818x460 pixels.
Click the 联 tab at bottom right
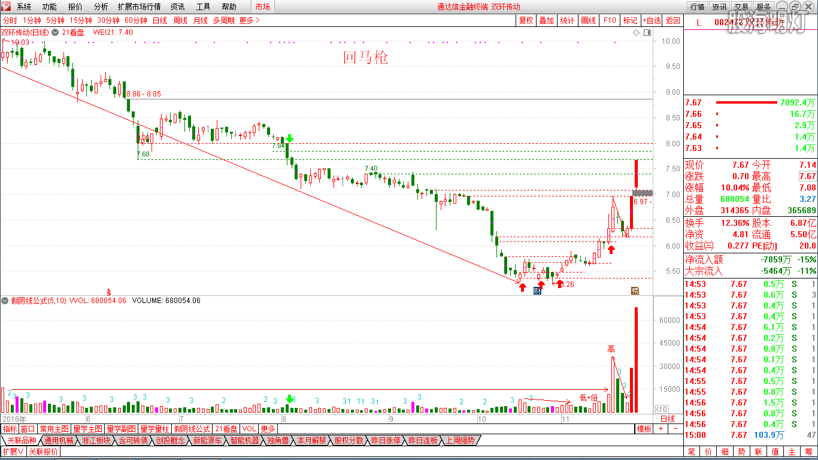[x=759, y=452]
